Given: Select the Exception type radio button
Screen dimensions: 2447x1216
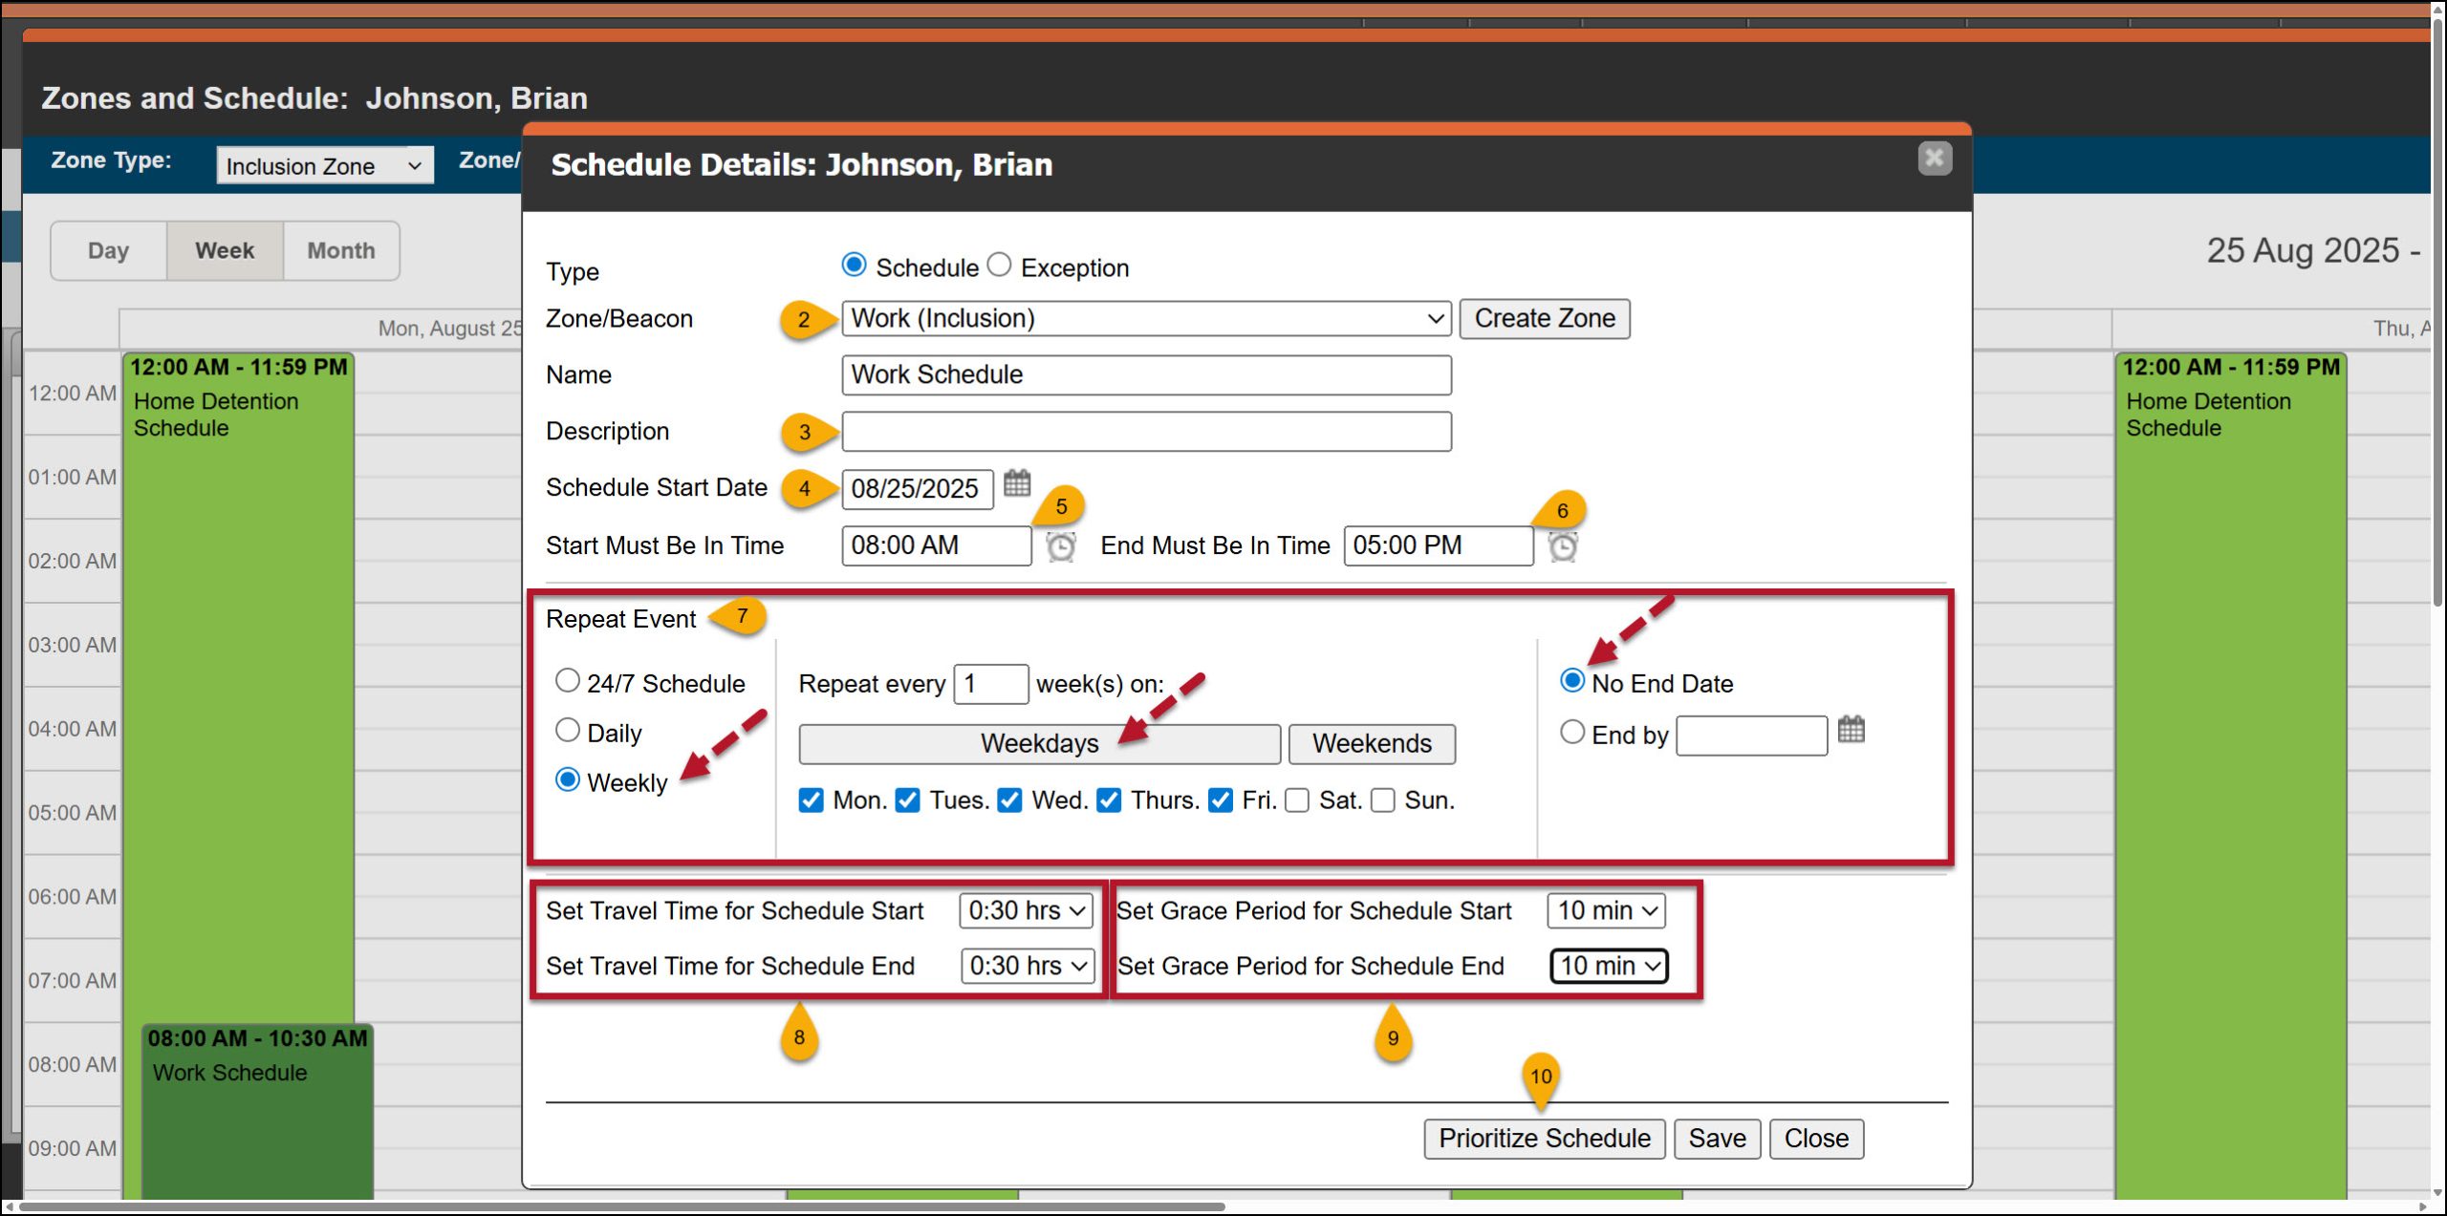Looking at the screenshot, I should tap(999, 265).
